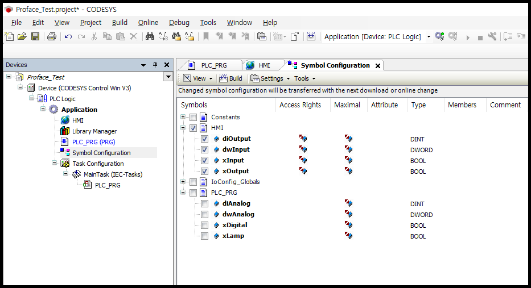Undo the last action
The width and height of the screenshot is (531, 288).
point(68,36)
